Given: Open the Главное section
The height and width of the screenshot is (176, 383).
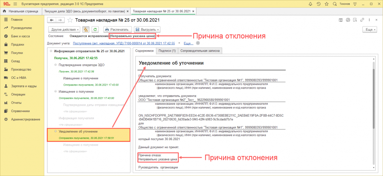Looking at the screenshot, I should pyautogui.click(x=16, y=19).
